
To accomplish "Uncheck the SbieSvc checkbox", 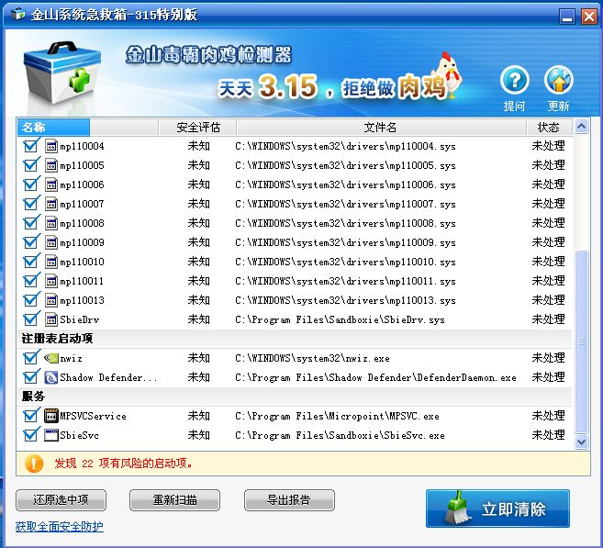I will pyautogui.click(x=31, y=435).
